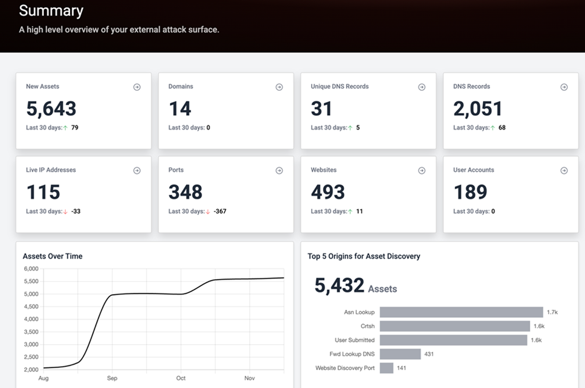Select the Crtsh bar in the chart
The height and width of the screenshot is (388, 585).
pos(455,326)
